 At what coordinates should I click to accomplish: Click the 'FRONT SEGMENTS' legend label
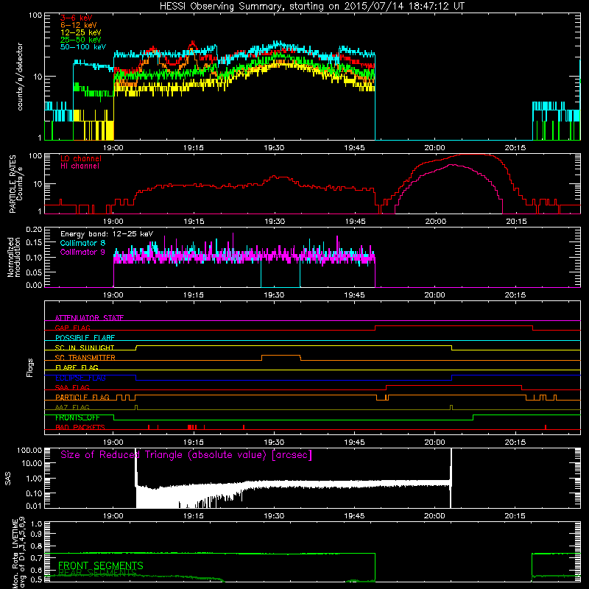click(101, 565)
